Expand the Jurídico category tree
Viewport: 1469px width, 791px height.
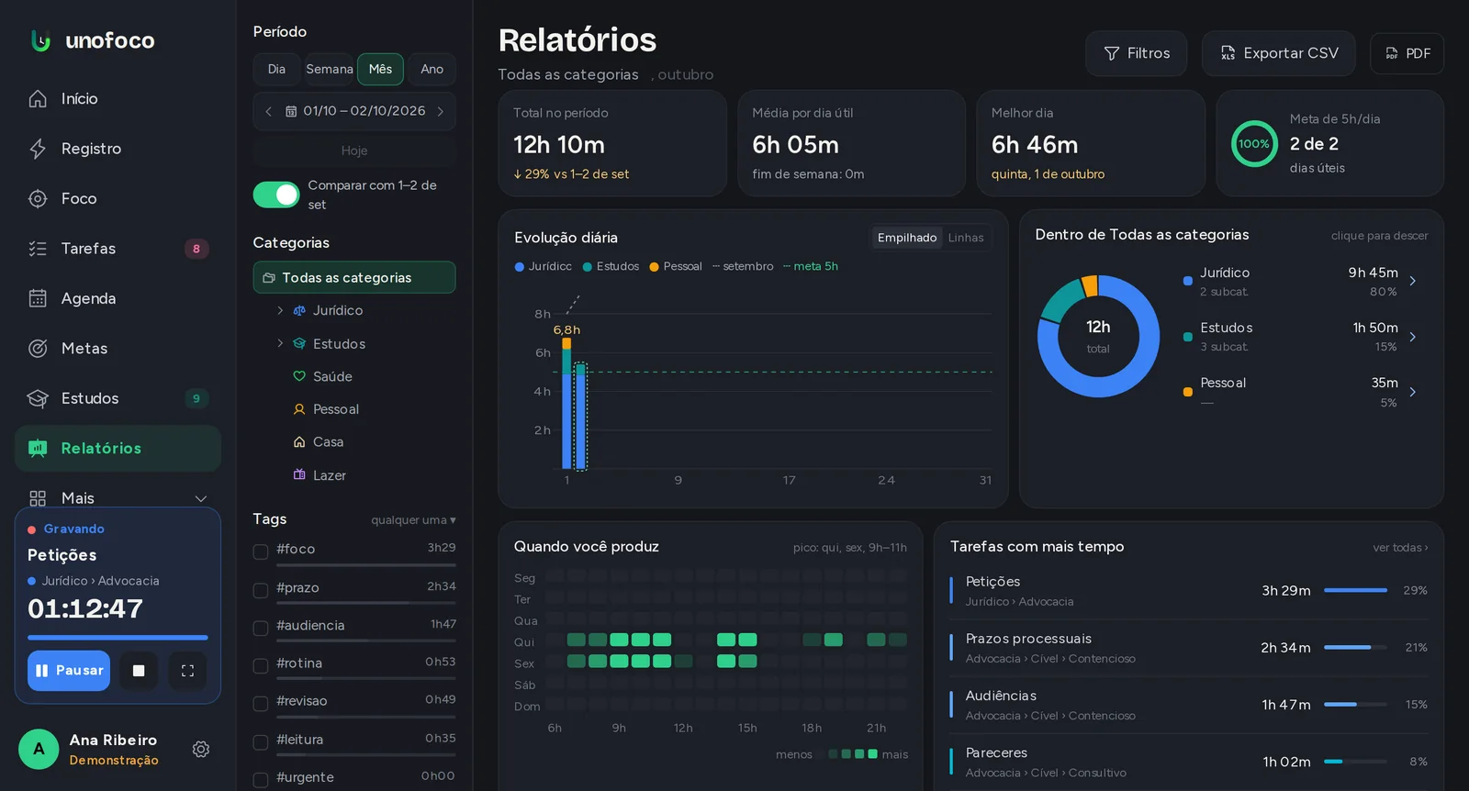click(x=280, y=311)
